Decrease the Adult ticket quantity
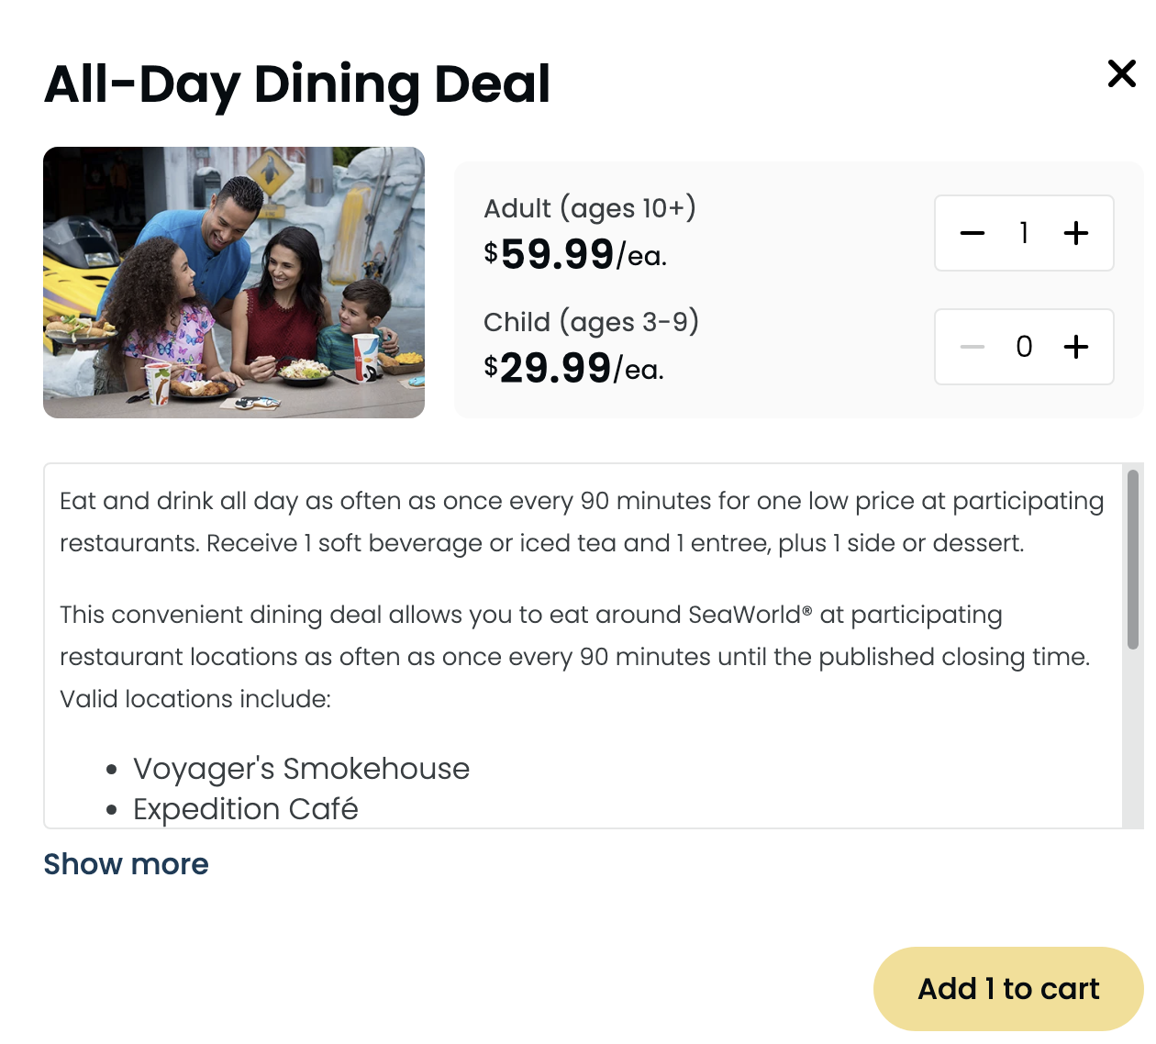Image resolution: width=1156 pixels, height=1044 pixels. click(973, 233)
